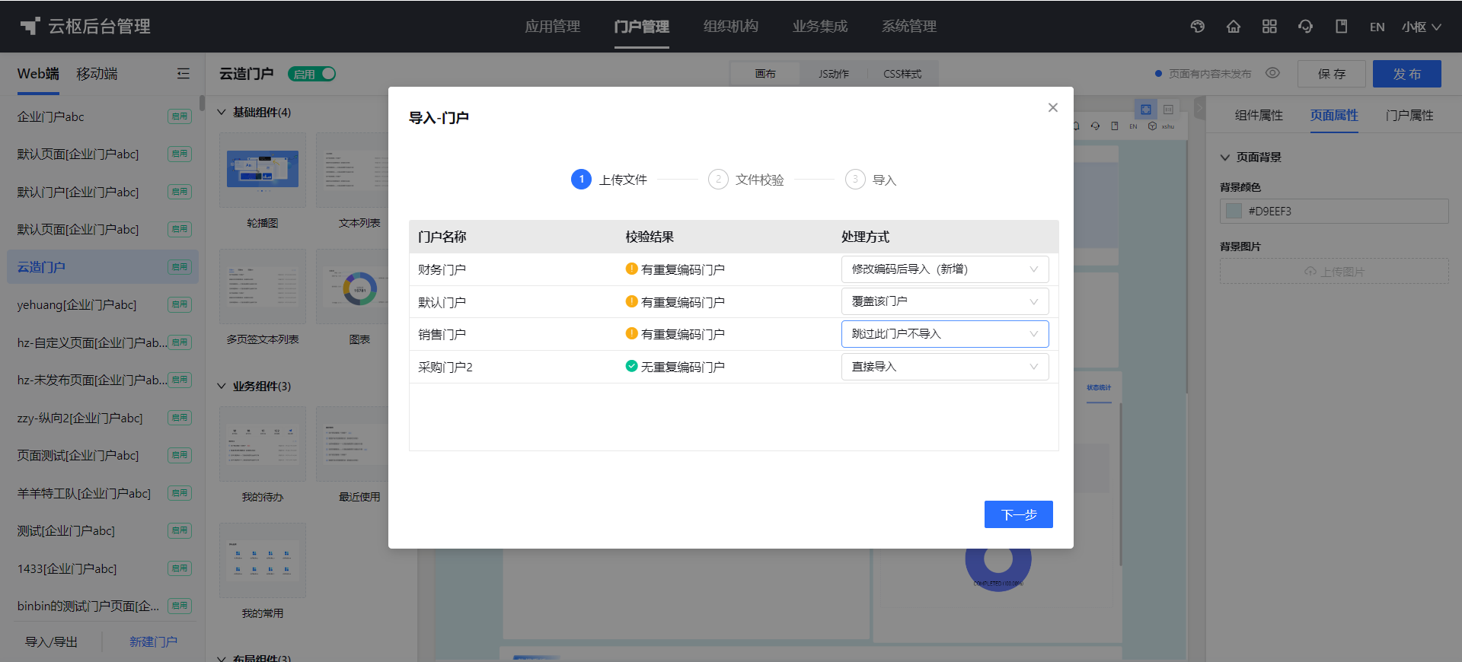This screenshot has width=1462, height=662.
Task: Click the 下一步 button
Action: [x=1019, y=514]
